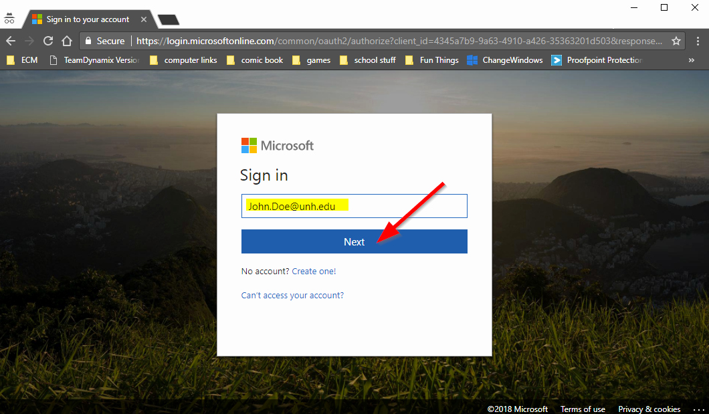Screen dimensions: 709x414
Task: Reload the page with the refresh icon
Action: tap(48, 41)
